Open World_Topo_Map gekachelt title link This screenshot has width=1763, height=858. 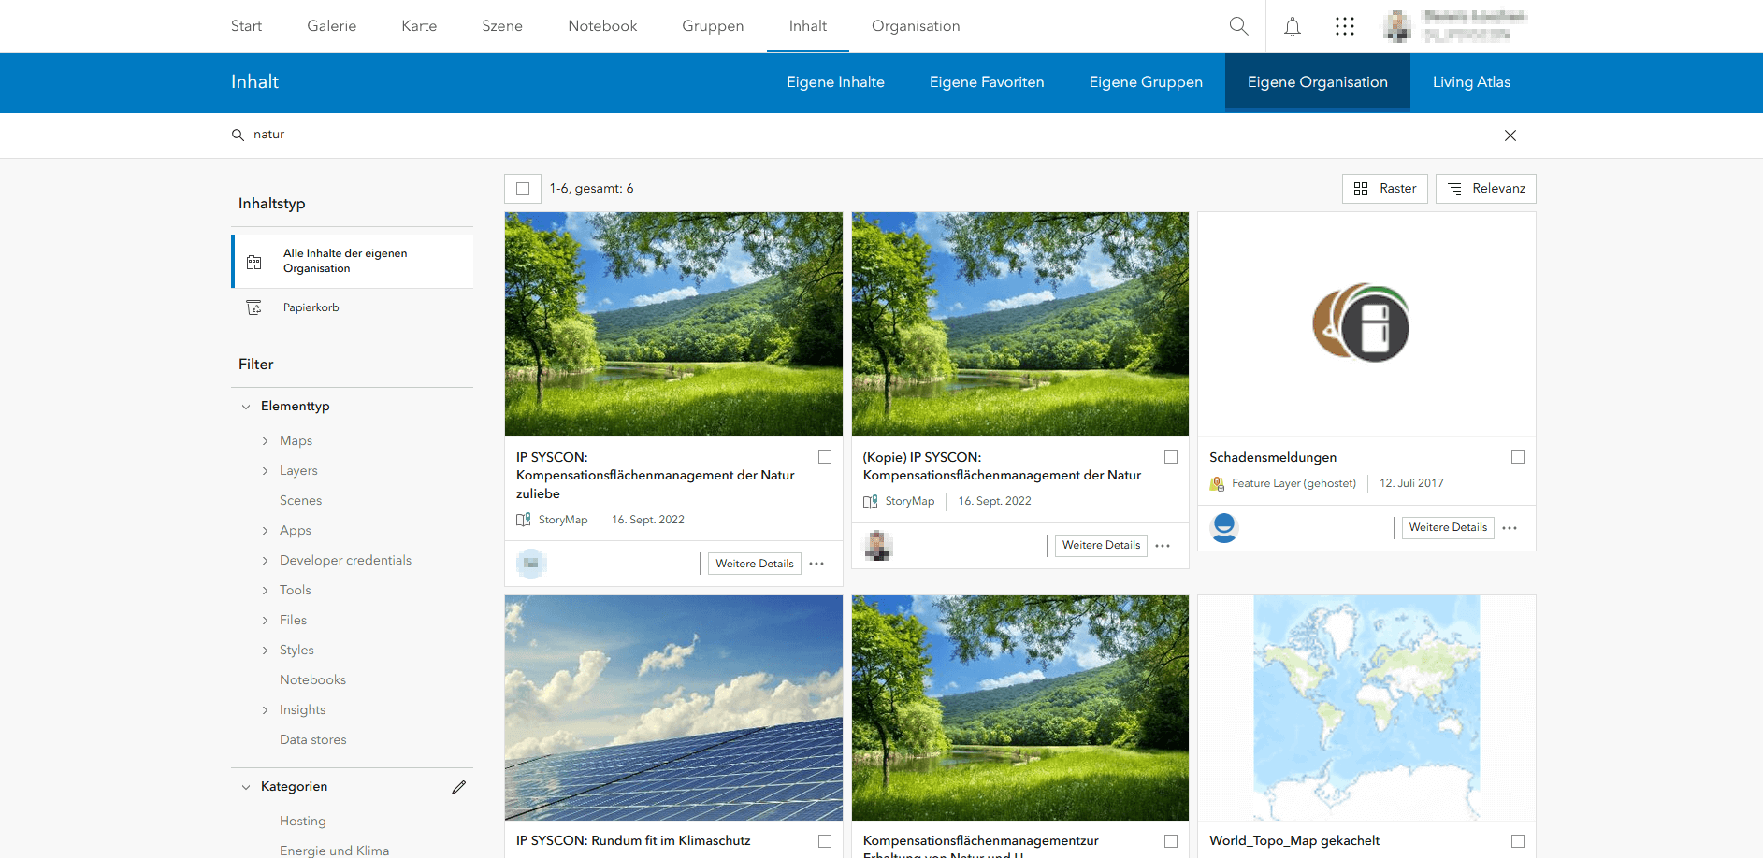point(1294,841)
